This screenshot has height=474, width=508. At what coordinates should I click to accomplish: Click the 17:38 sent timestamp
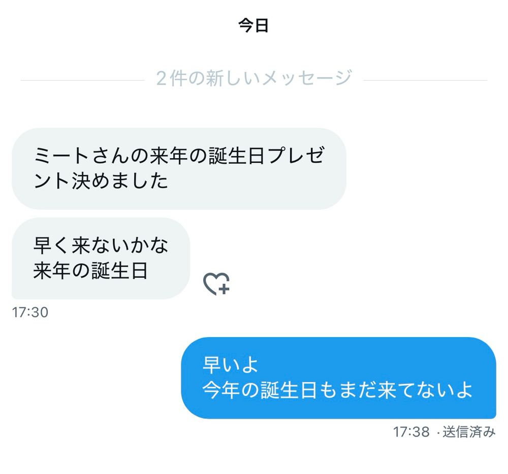[x=411, y=432]
